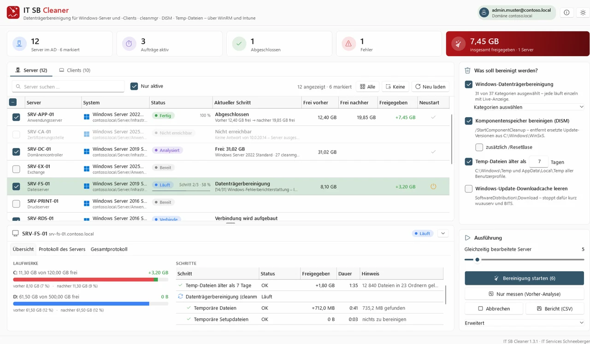This screenshot has height=344, width=590.
Task: Toggle the select-all checkbox in the table header
Action: (x=13, y=102)
